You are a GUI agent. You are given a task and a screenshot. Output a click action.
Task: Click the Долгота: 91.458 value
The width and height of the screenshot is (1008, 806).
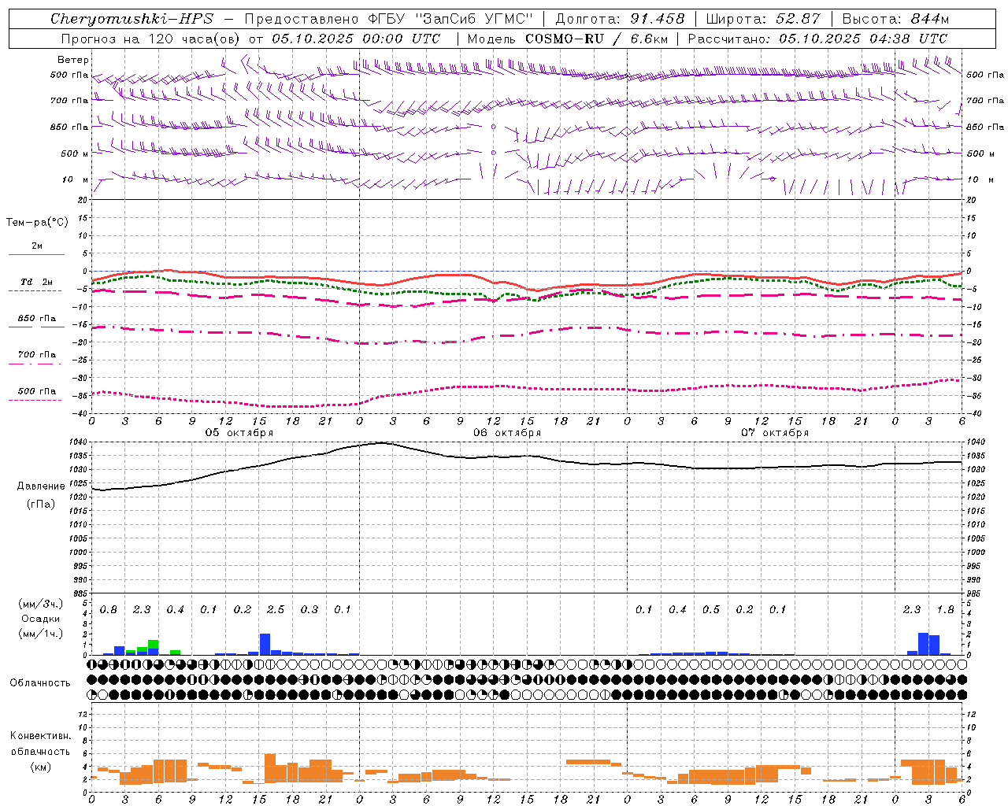click(620, 19)
